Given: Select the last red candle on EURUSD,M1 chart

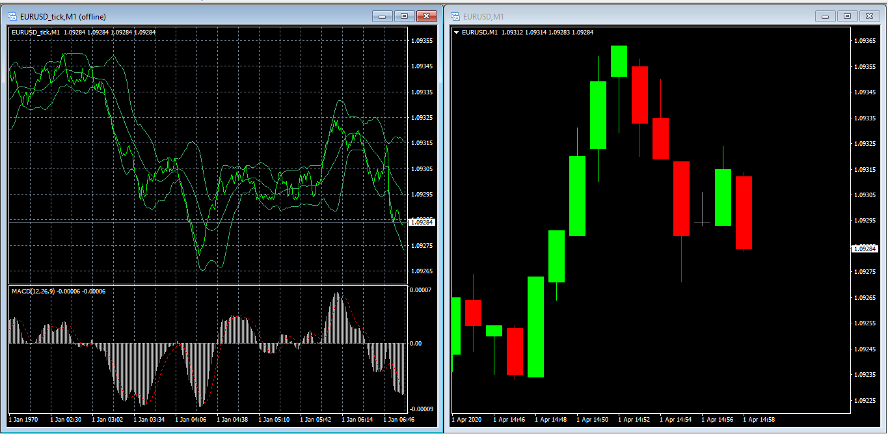Looking at the screenshot, I should tap(744, 211).
